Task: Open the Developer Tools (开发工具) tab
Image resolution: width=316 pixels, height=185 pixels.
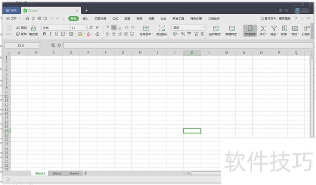Action: point(178,19)
